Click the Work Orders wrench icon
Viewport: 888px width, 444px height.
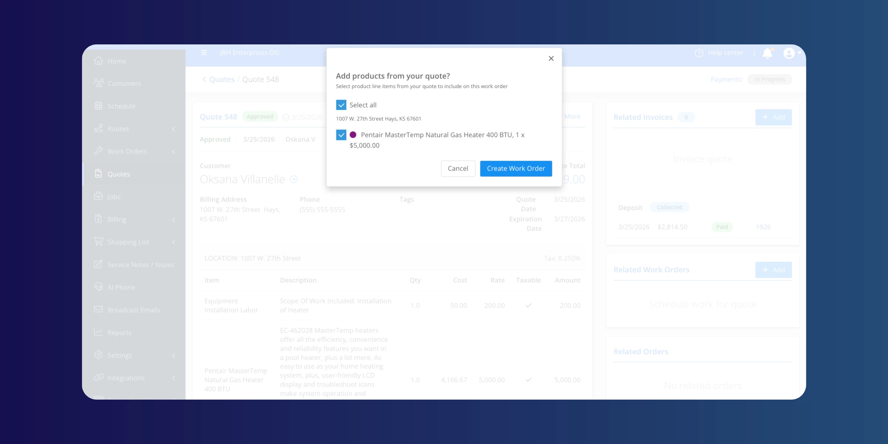point(98,151)
